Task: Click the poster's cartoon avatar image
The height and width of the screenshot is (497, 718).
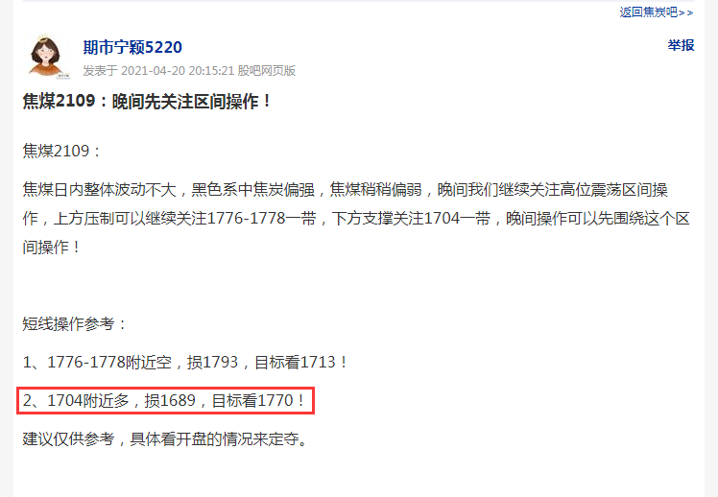Action: pyautogui.click(x=46, y=56)
